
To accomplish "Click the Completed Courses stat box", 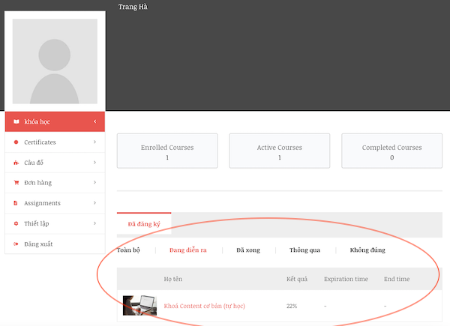I will click(x=391, y=151).
